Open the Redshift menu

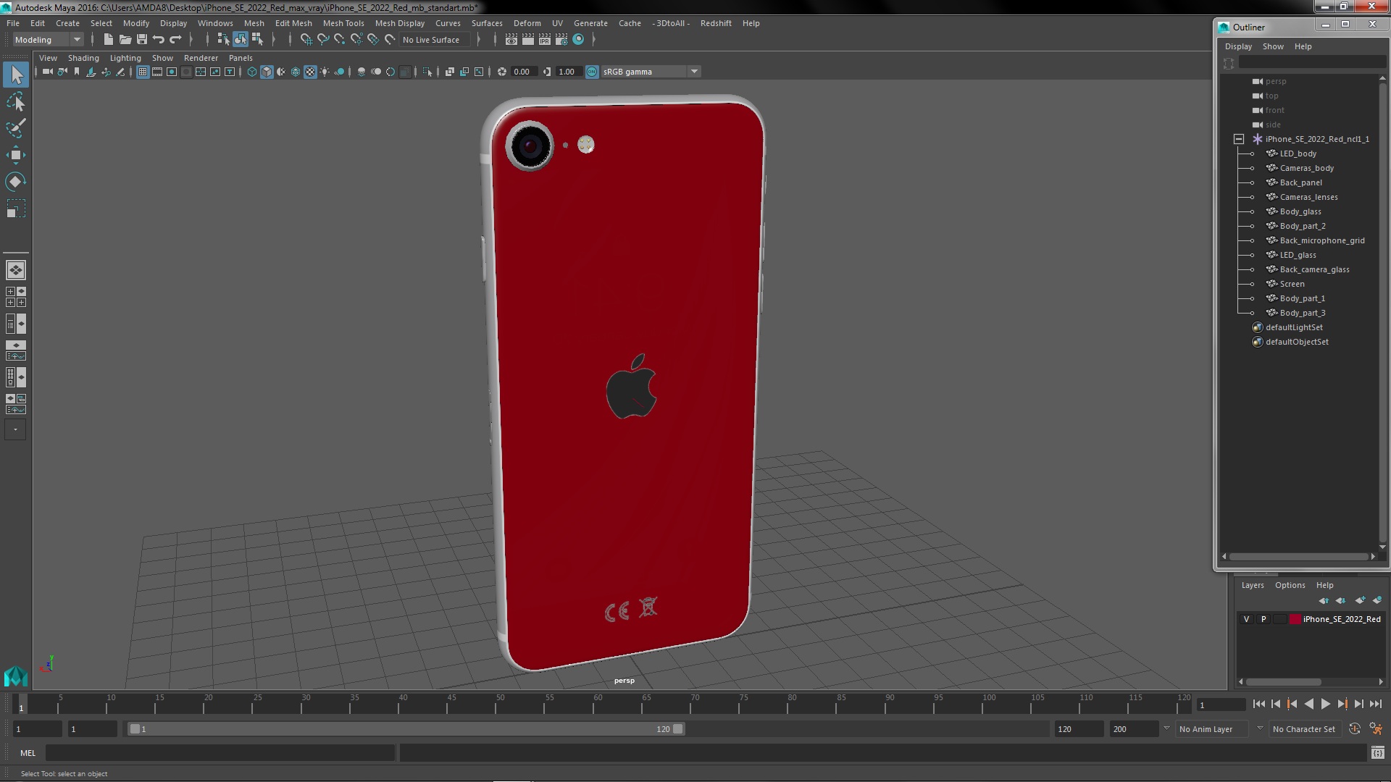point(716,23)
